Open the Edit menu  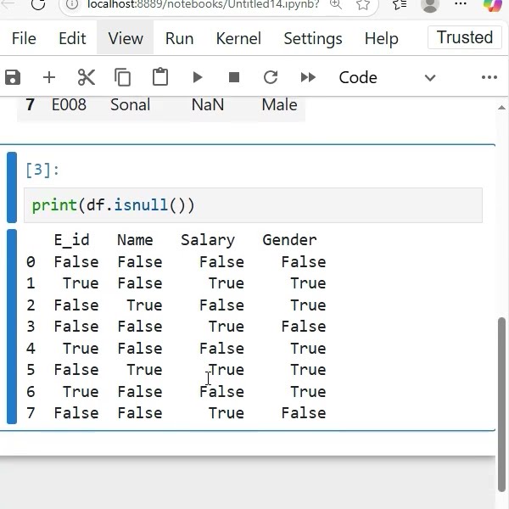[72, 38]
